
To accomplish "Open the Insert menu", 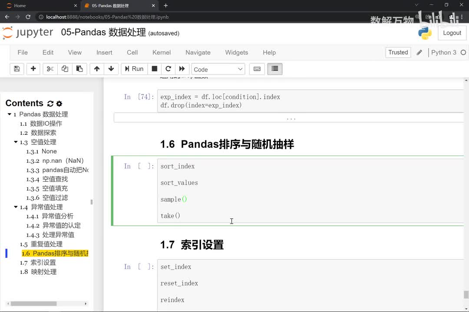I will 104,52.
